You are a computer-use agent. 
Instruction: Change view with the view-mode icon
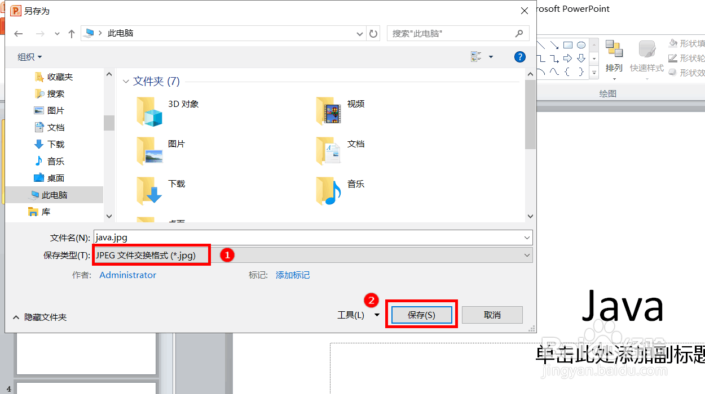(x=477, y=57)
